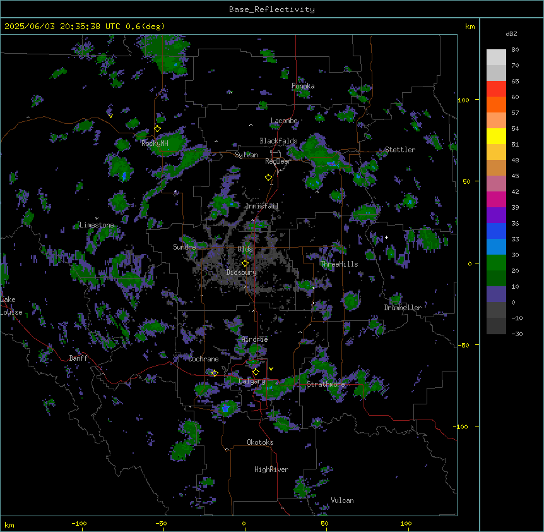
Task: Click the yellow diamond marker below Cochrane
Action: (x=215, y=373)
